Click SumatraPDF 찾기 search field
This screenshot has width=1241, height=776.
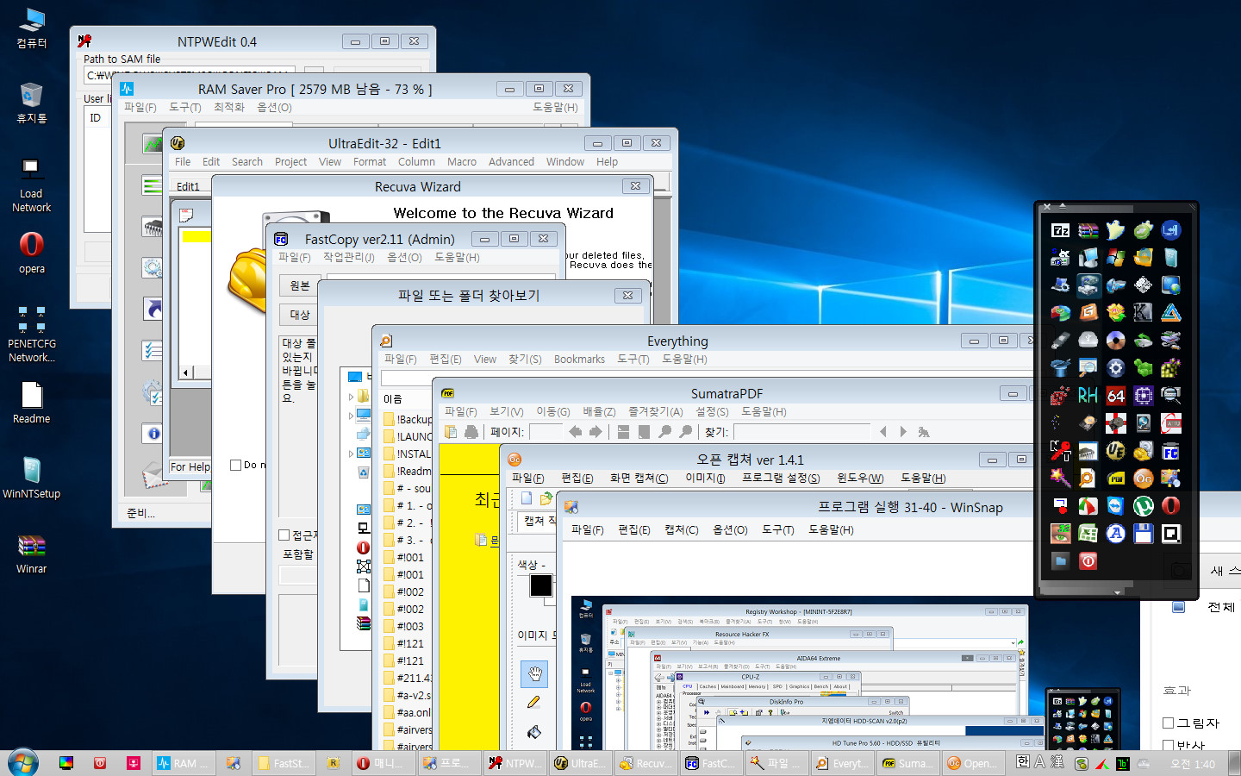[801, 432]
